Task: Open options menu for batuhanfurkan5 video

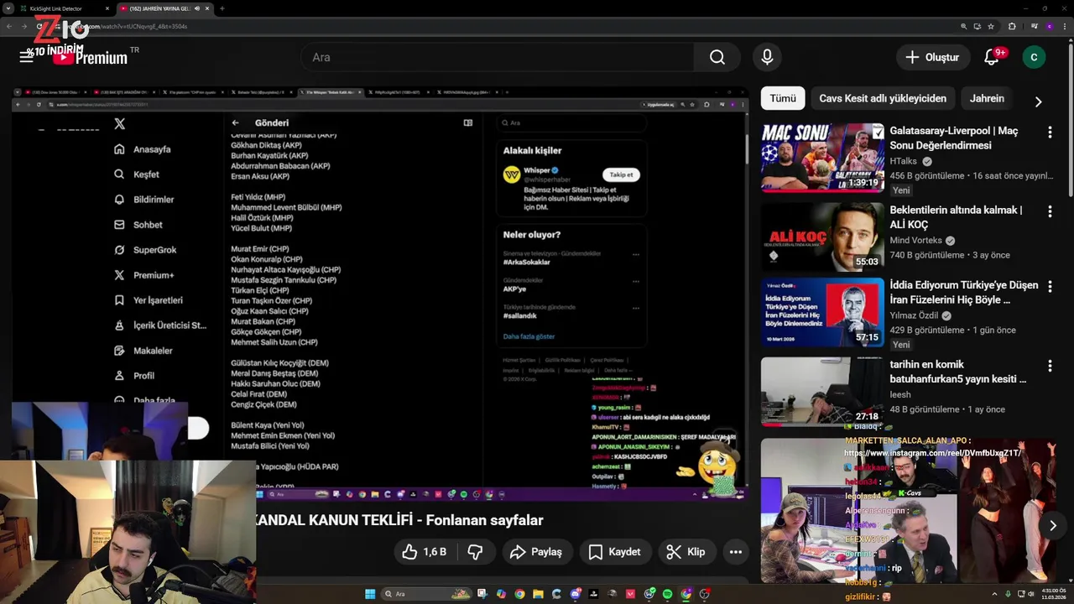Action: [x=1050, y=366]
